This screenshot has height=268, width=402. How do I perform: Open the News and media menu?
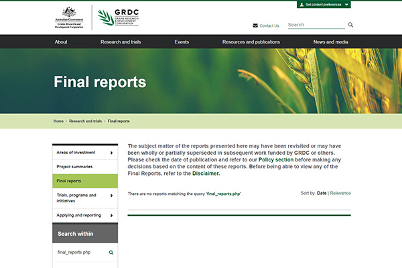click(330, 42)
